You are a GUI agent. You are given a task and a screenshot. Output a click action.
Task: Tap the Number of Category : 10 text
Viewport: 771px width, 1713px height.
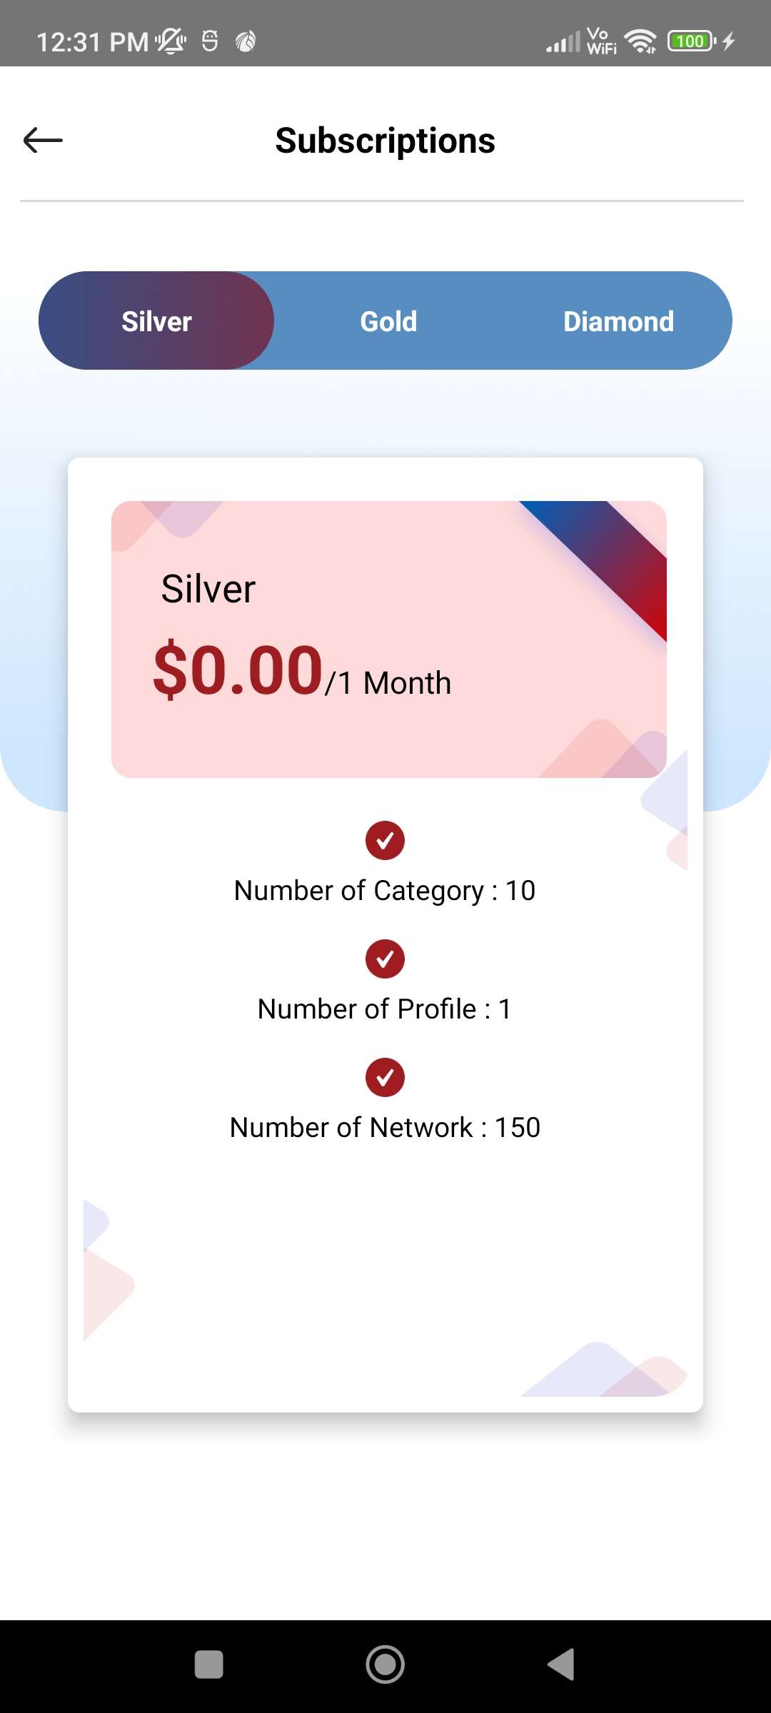[385, 891]
